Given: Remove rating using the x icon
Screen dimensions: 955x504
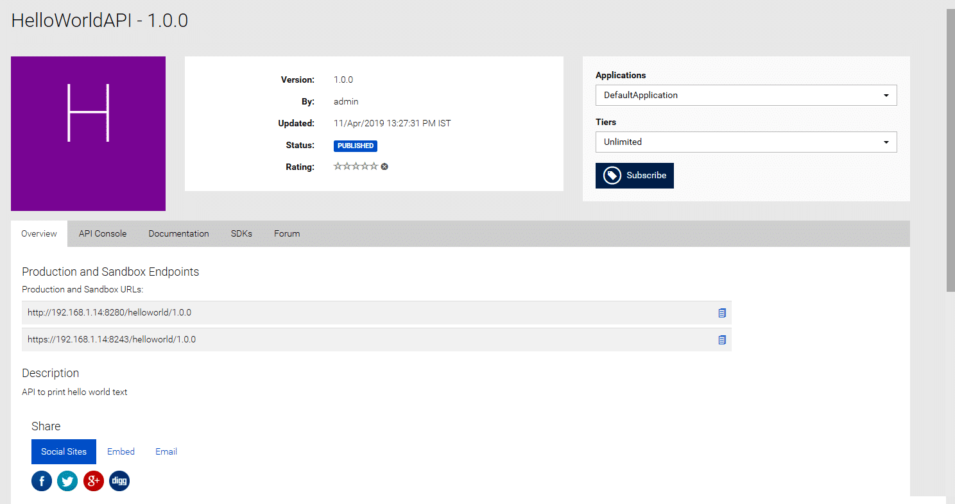Looking at the screenshot, I should click(384, 167).
